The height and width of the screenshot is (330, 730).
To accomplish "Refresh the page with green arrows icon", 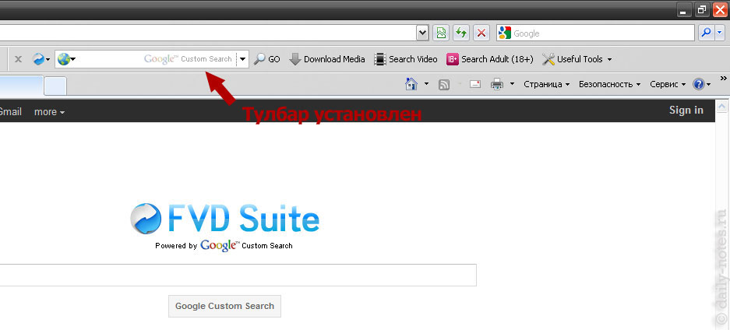I will 462,33.
